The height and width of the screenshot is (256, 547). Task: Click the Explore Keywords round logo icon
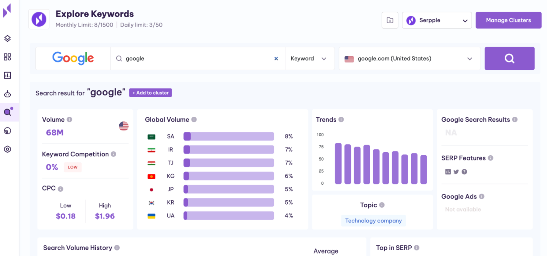[x=39, y=19]
